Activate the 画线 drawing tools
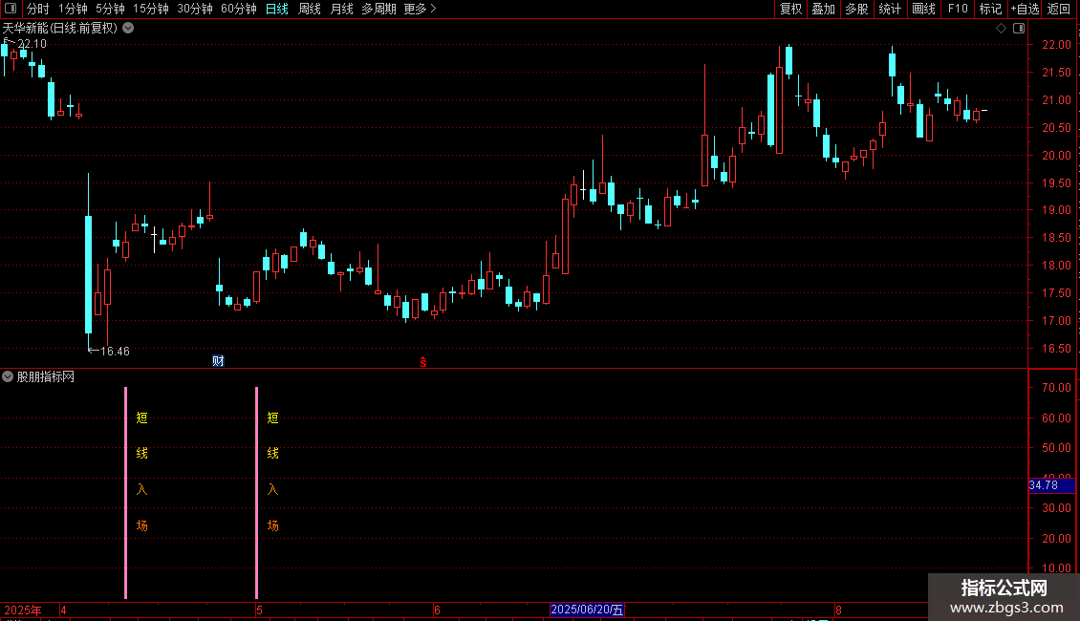The width and height of the screenshot is (1080, 621). 923,9
